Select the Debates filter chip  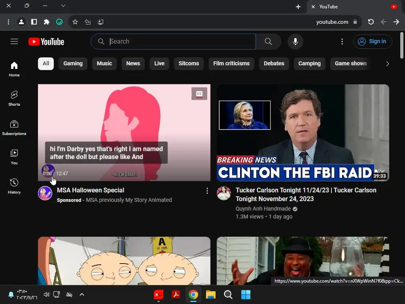(x=274, y=64)
